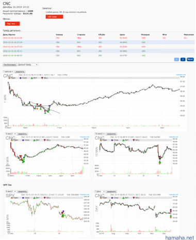Click the pin button beside 1-minute dropdown
The height and width of the screenshot is (240, 196).
coord(20,72)
